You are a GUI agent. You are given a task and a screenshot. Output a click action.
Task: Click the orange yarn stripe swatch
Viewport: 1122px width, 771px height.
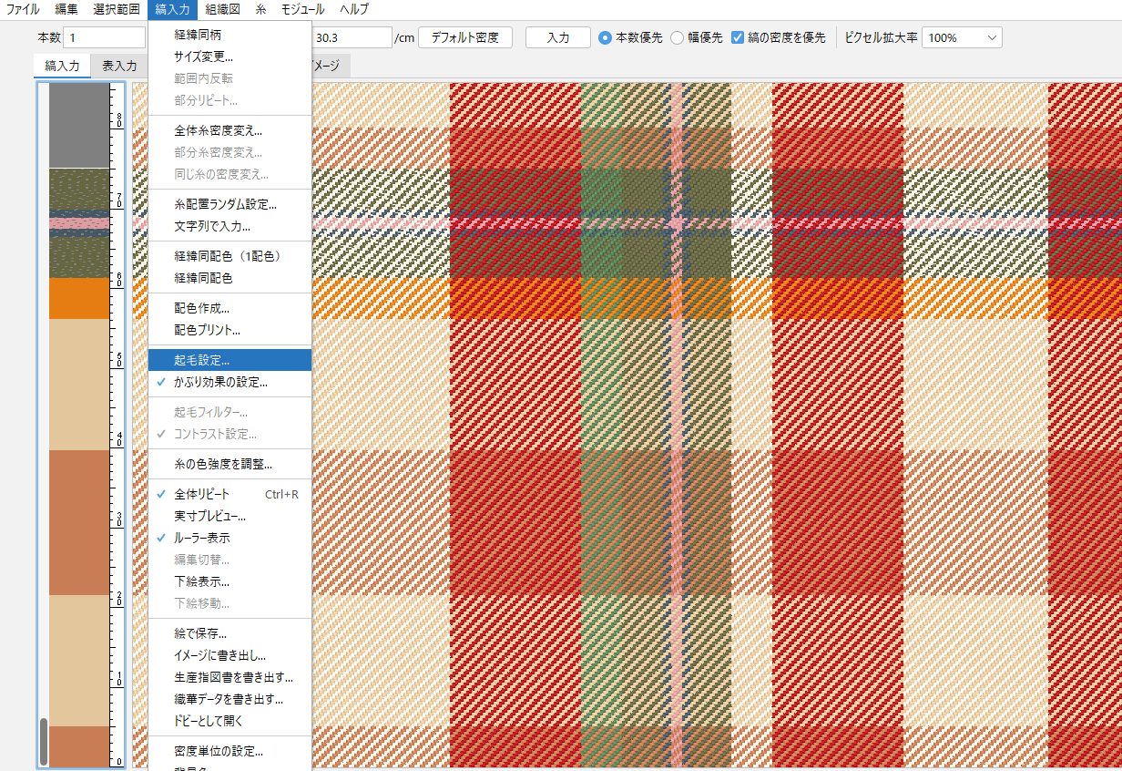tap(78, 298)
